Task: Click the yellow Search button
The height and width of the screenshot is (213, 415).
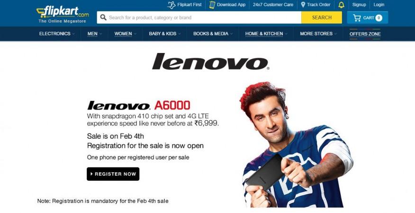Action: pos(322,18)
